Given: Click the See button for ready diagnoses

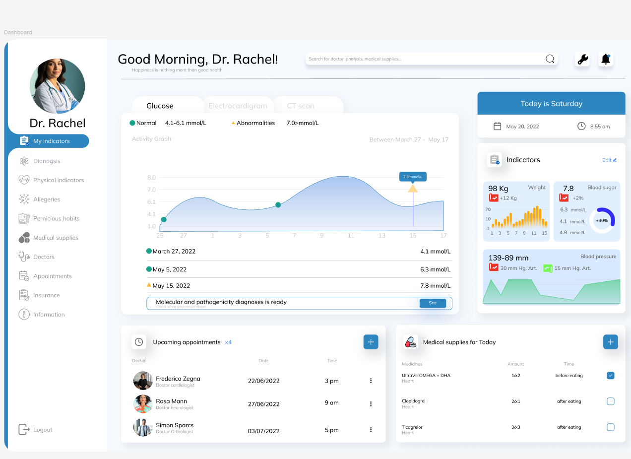Looking at the screenshot, I should pos(433,303).
